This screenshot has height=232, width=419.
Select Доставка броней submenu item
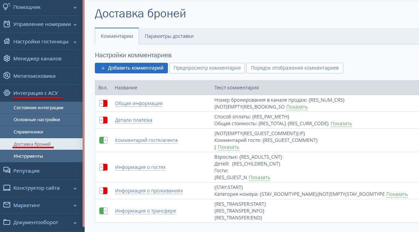[x=41, y=144]
